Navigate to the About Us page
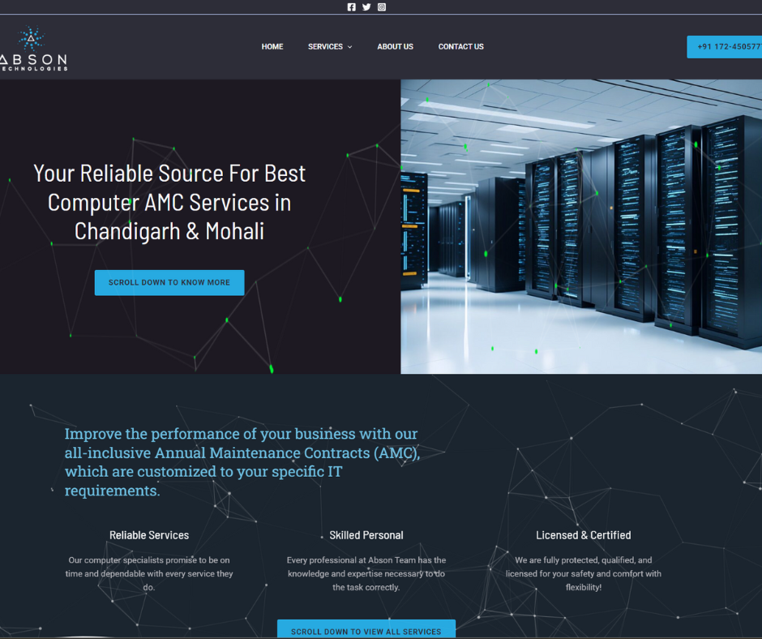 395,47
